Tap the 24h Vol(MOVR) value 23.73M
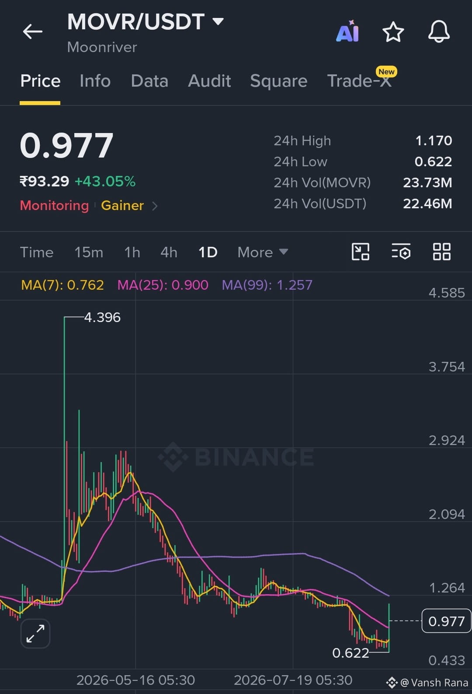The image size is (472, 694). click(x=427, y=182)
